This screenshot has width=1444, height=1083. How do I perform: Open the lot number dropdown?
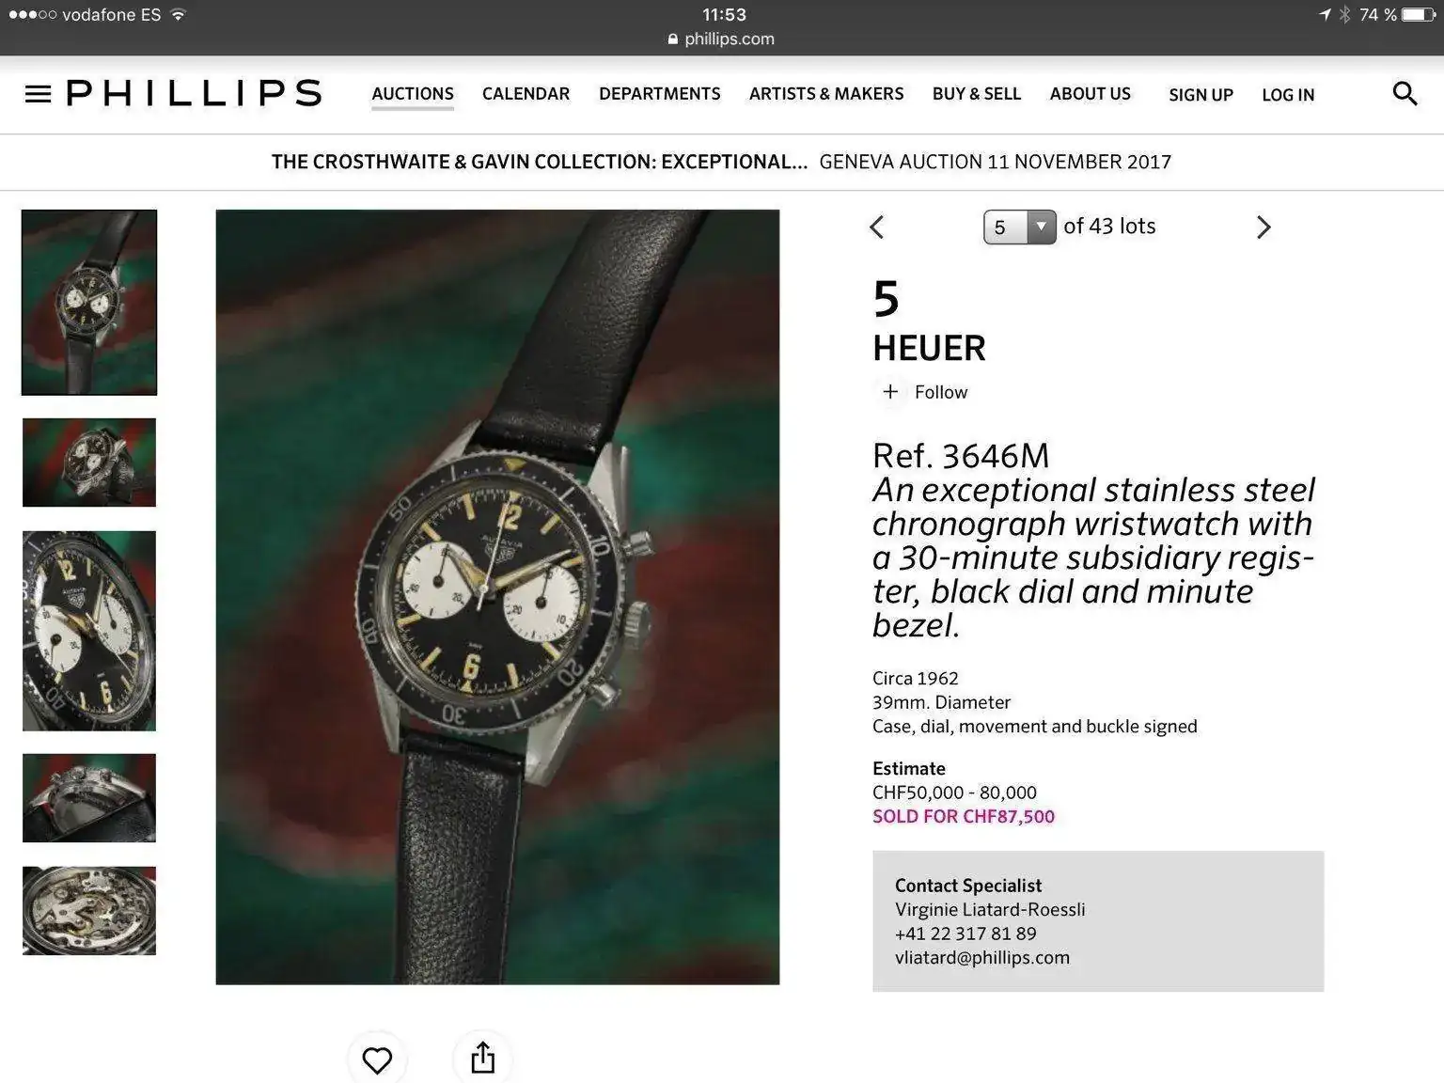coord(1020,228)
